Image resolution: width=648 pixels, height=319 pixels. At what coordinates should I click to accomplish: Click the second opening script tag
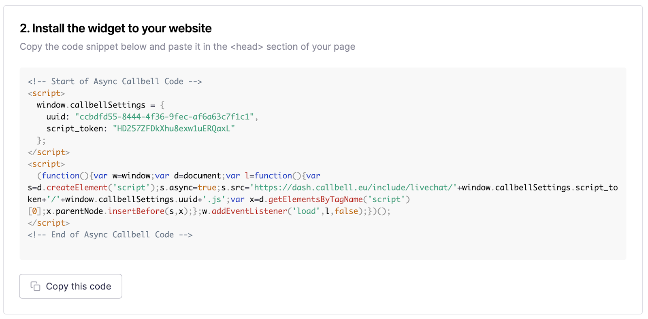coord(46,164)
